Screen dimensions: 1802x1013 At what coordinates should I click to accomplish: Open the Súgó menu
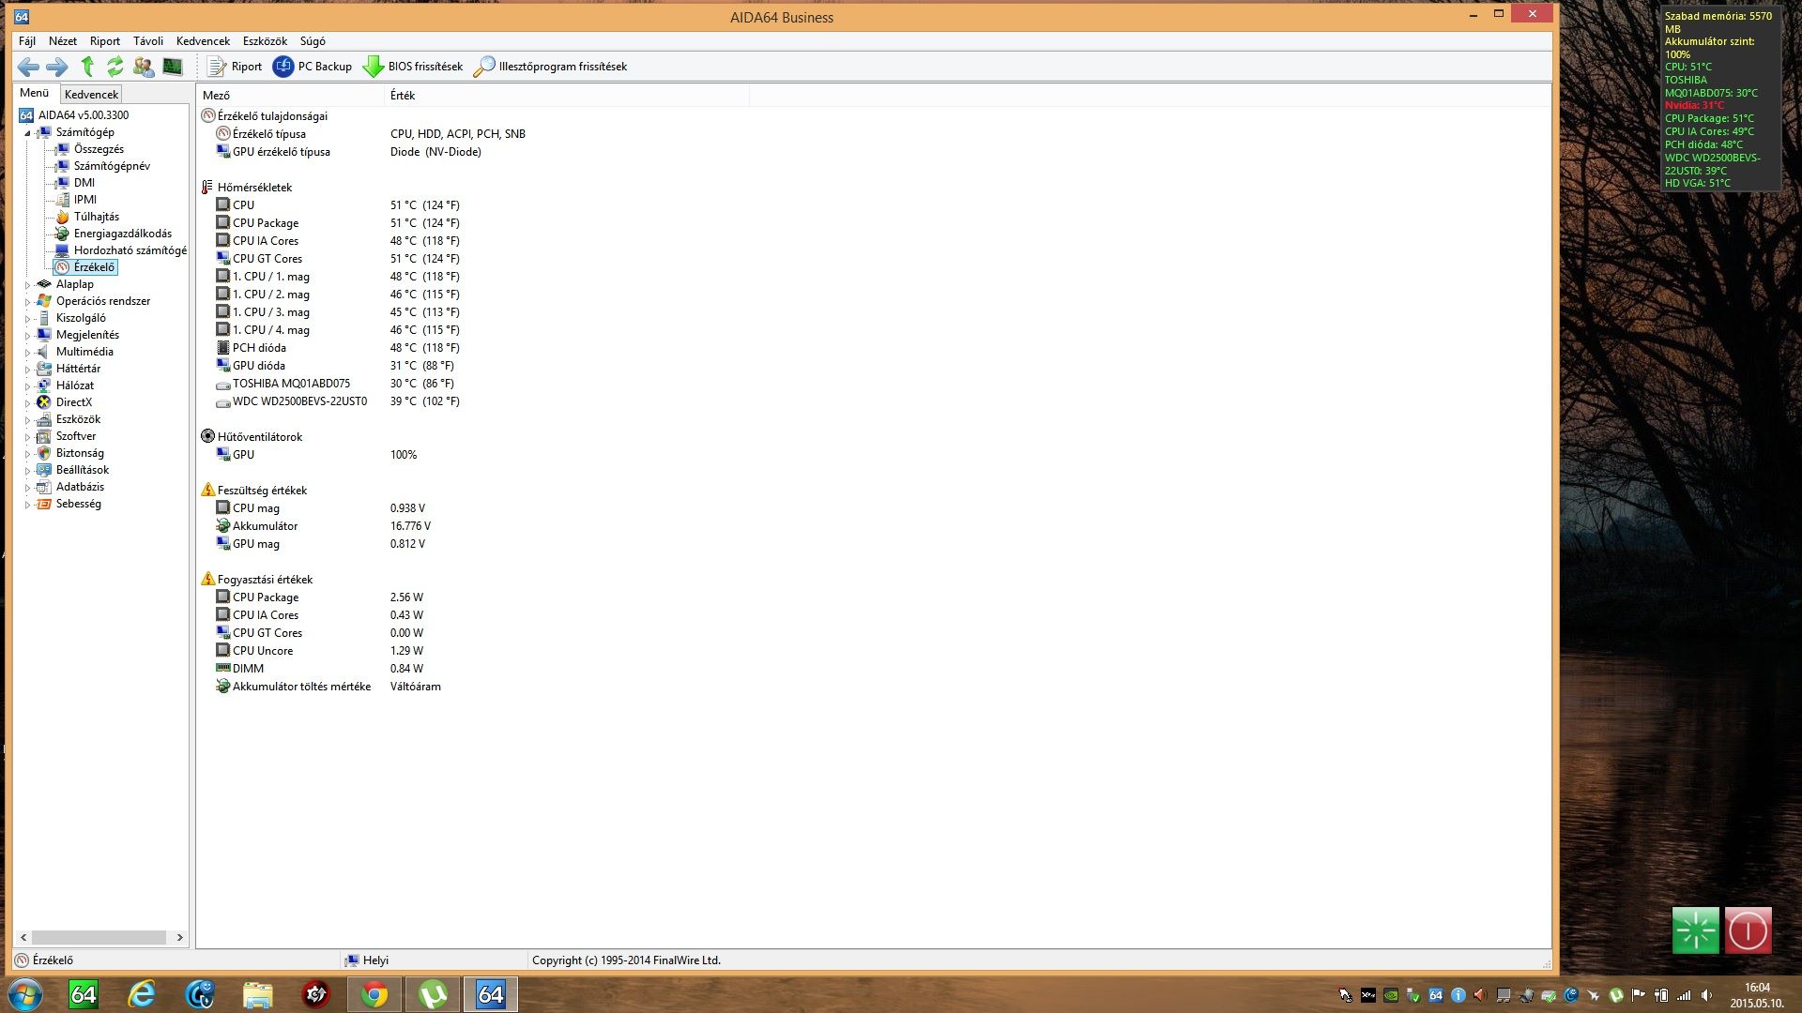[x=313, y=41]
